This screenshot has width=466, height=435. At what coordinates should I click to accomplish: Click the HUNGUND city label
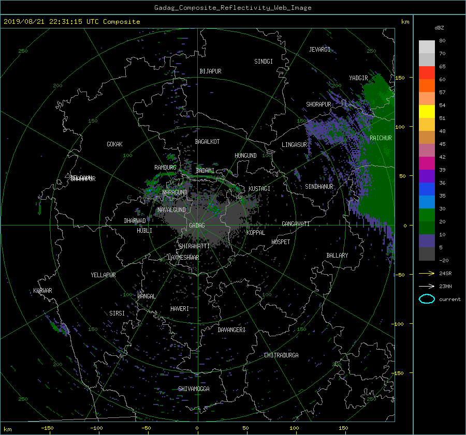click(x=245, y=156)
